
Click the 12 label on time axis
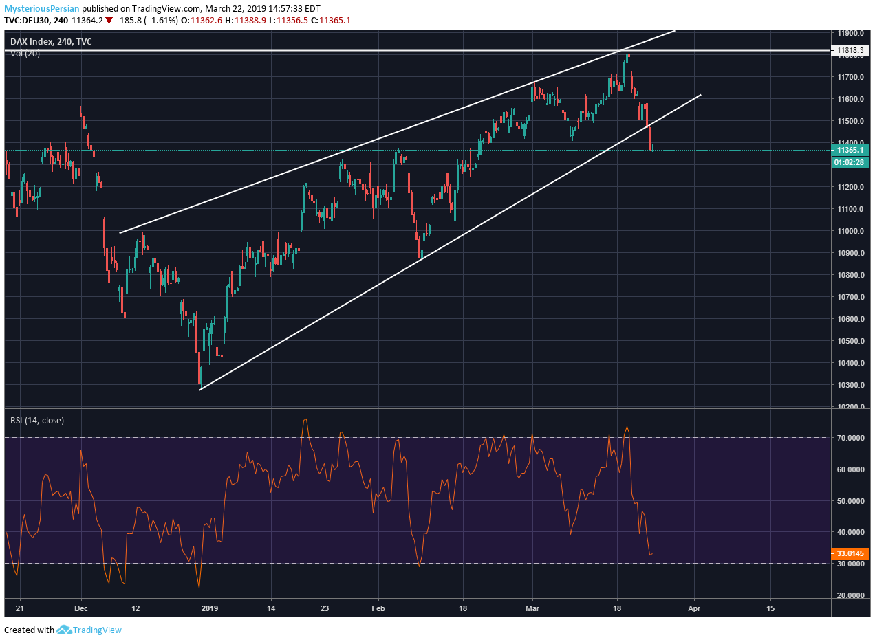click(135, 608)
